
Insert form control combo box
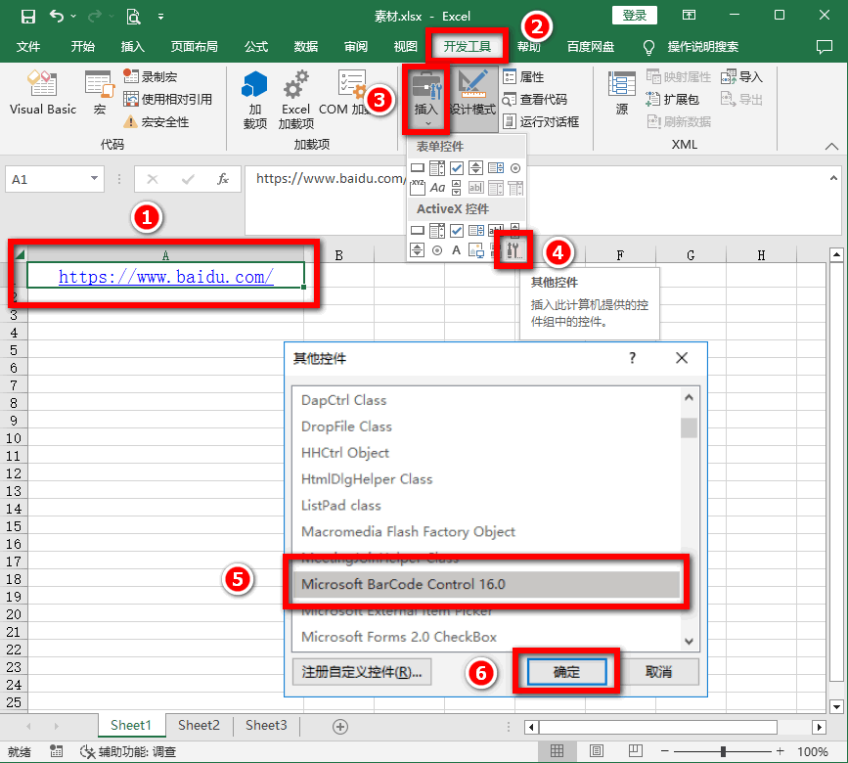coord(437,168)
